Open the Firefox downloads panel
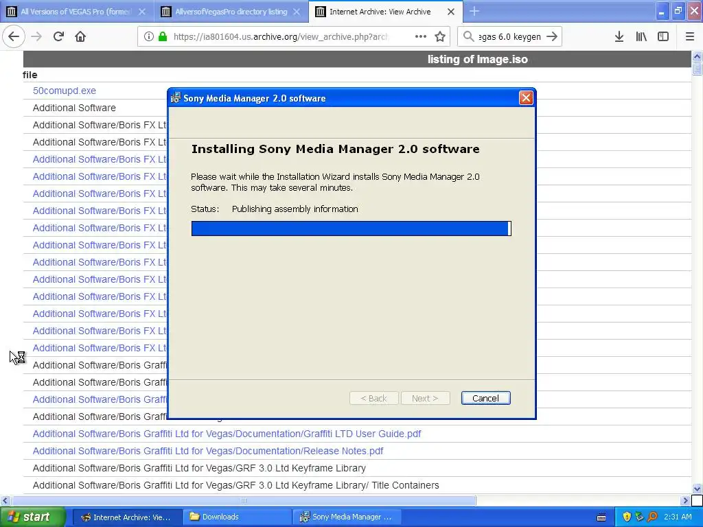 click(x=619, y=37)
